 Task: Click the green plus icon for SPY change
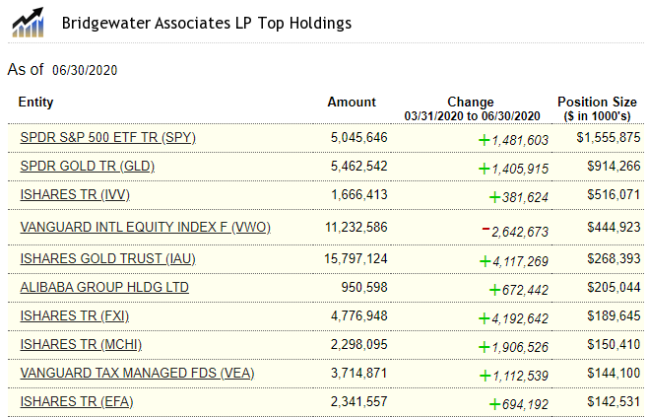click(x=484, y=140)
